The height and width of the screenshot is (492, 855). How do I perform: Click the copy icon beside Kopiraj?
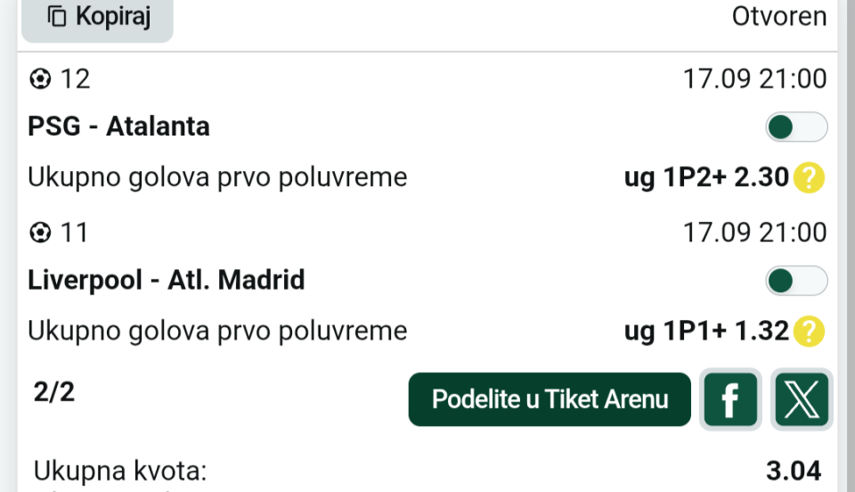tap(57, 16)
